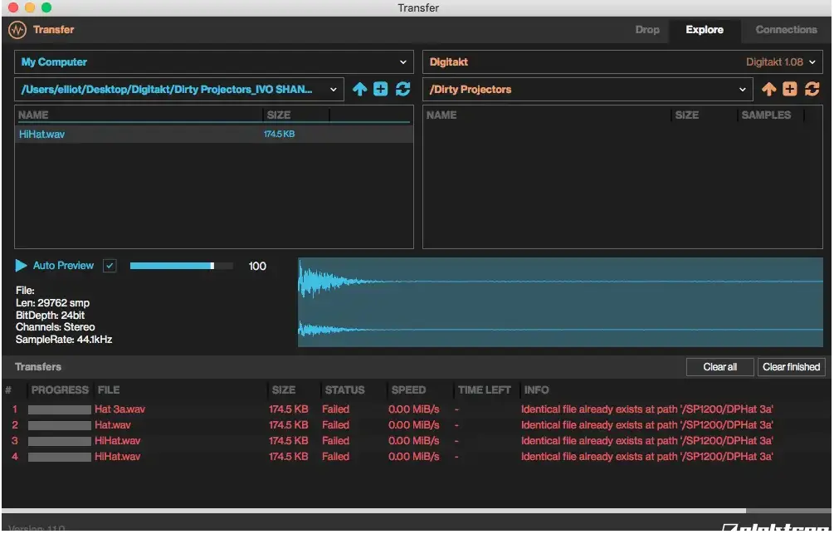Screen dimensions: 834x534
Task: Navigate up a folder on the local computer side
Action: point(359,89)
